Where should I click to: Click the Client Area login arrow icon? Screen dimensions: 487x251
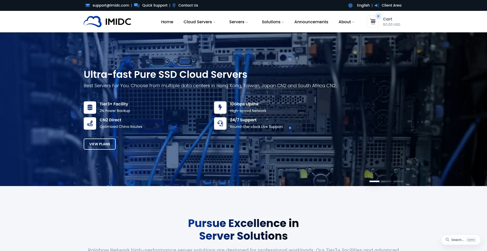click(377, 5)
